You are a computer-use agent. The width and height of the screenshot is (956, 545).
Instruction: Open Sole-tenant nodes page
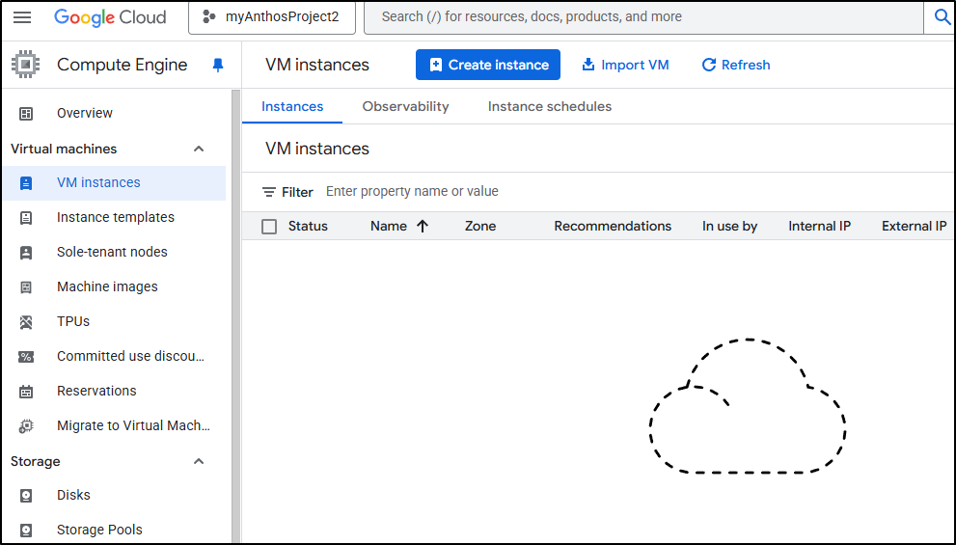112,252
